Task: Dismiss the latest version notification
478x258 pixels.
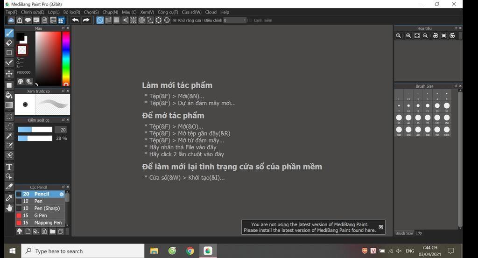Action: [x=381, y=227]
